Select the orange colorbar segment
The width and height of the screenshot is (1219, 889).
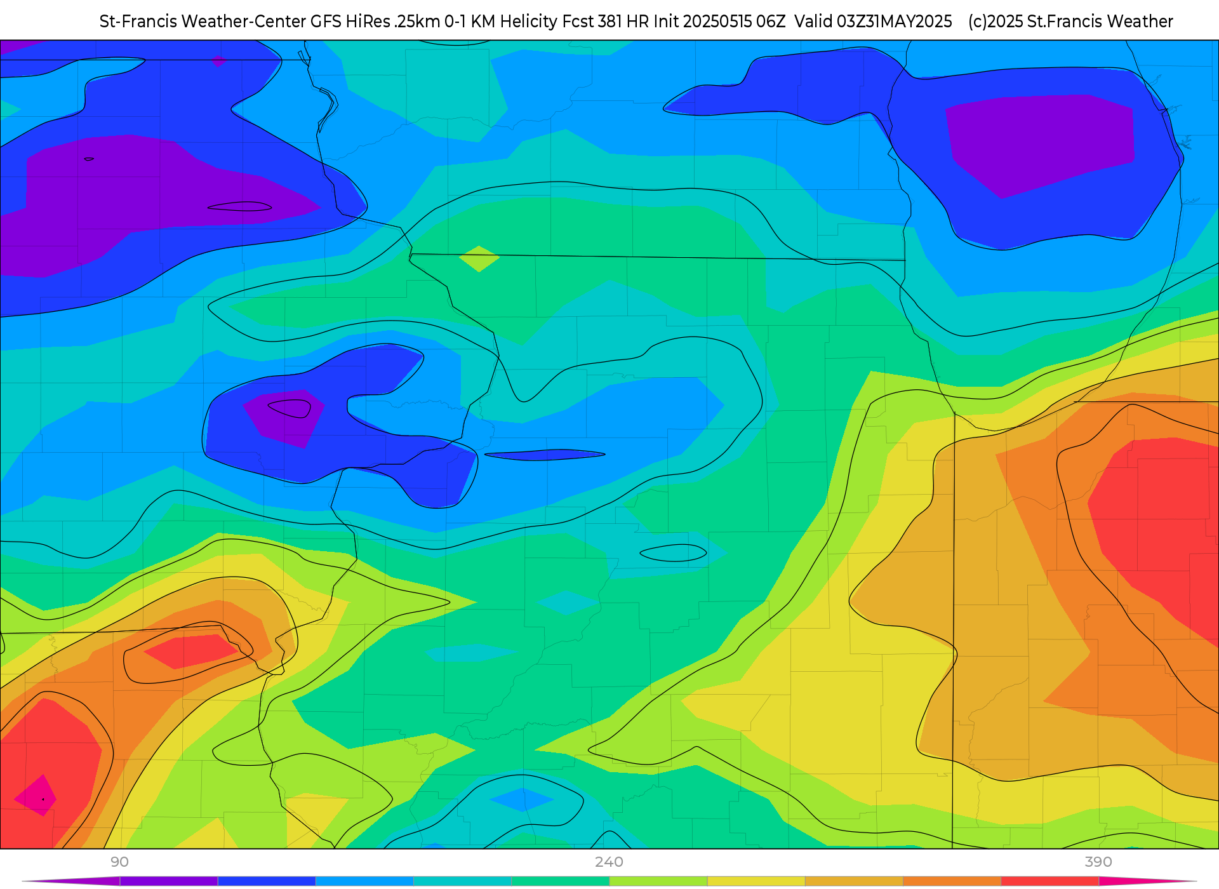point(952,881)
